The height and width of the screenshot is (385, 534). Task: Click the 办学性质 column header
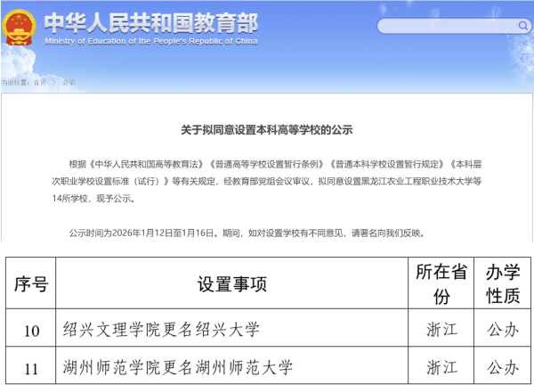pyautogui.click(x=503, y=284)
